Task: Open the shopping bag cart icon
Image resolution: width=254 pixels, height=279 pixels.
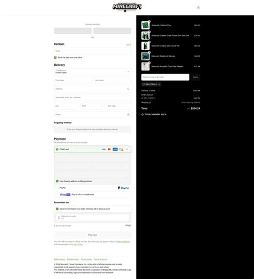Action: pos(198,7)
